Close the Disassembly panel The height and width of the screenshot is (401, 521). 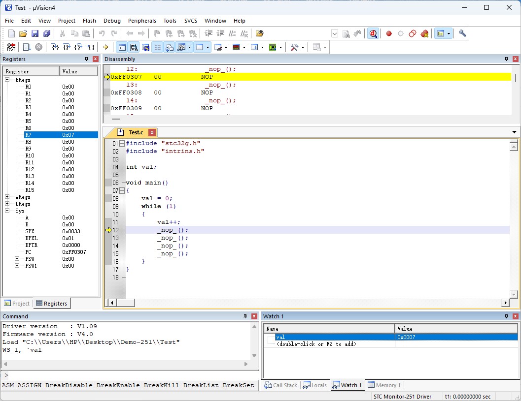[516, 59]
